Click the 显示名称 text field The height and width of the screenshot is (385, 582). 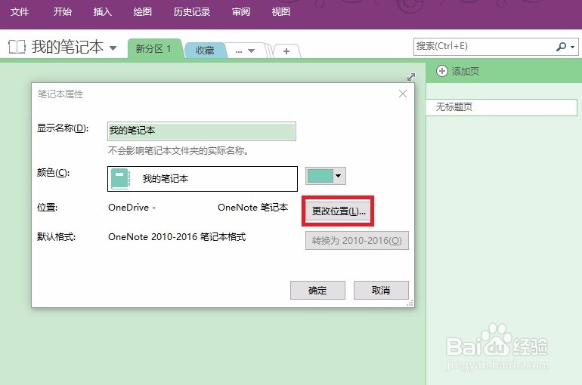pyautogui.click(x=202, y=131)
